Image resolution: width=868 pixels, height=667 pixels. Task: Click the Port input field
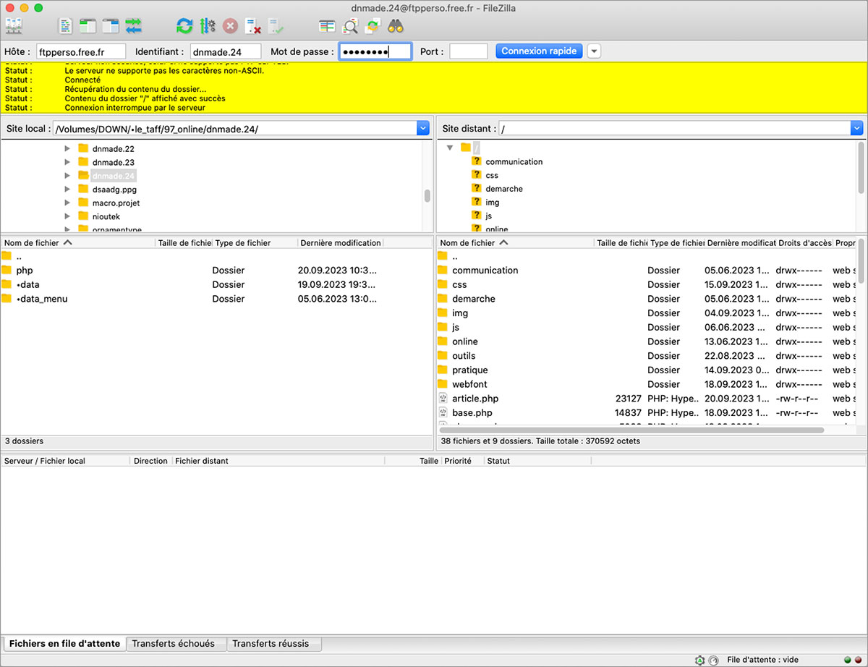[468, 51]
